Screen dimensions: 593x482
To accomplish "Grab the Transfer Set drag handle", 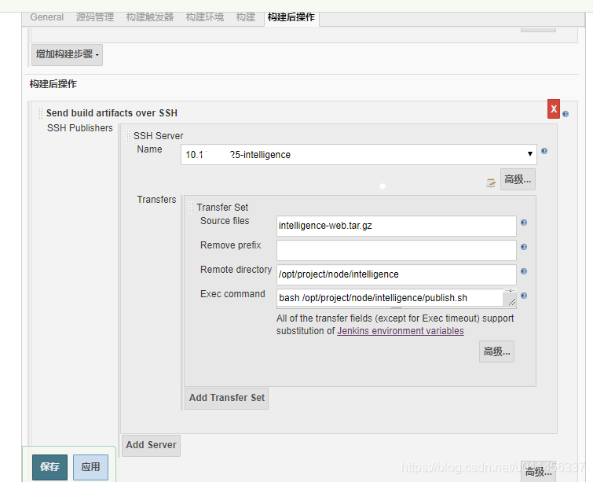I will 191,207.
